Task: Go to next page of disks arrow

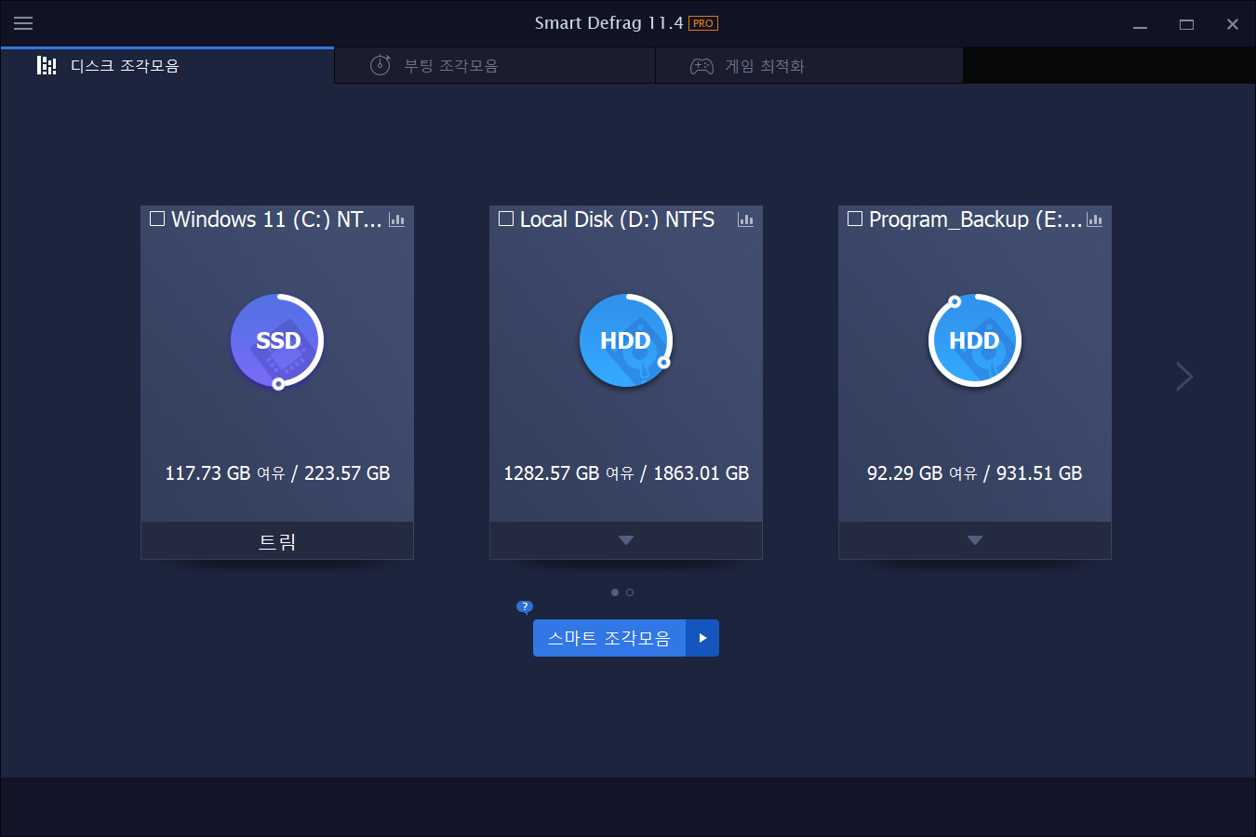Action: [1183, 376]
